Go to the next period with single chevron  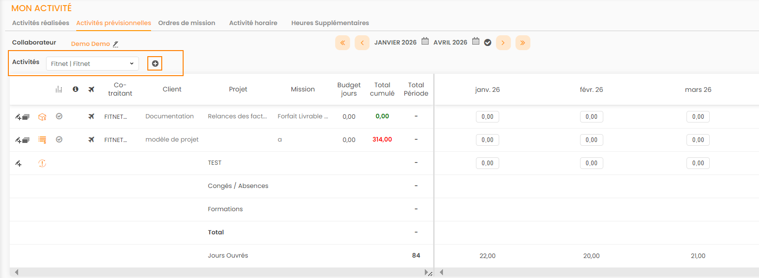click(503, 43)
